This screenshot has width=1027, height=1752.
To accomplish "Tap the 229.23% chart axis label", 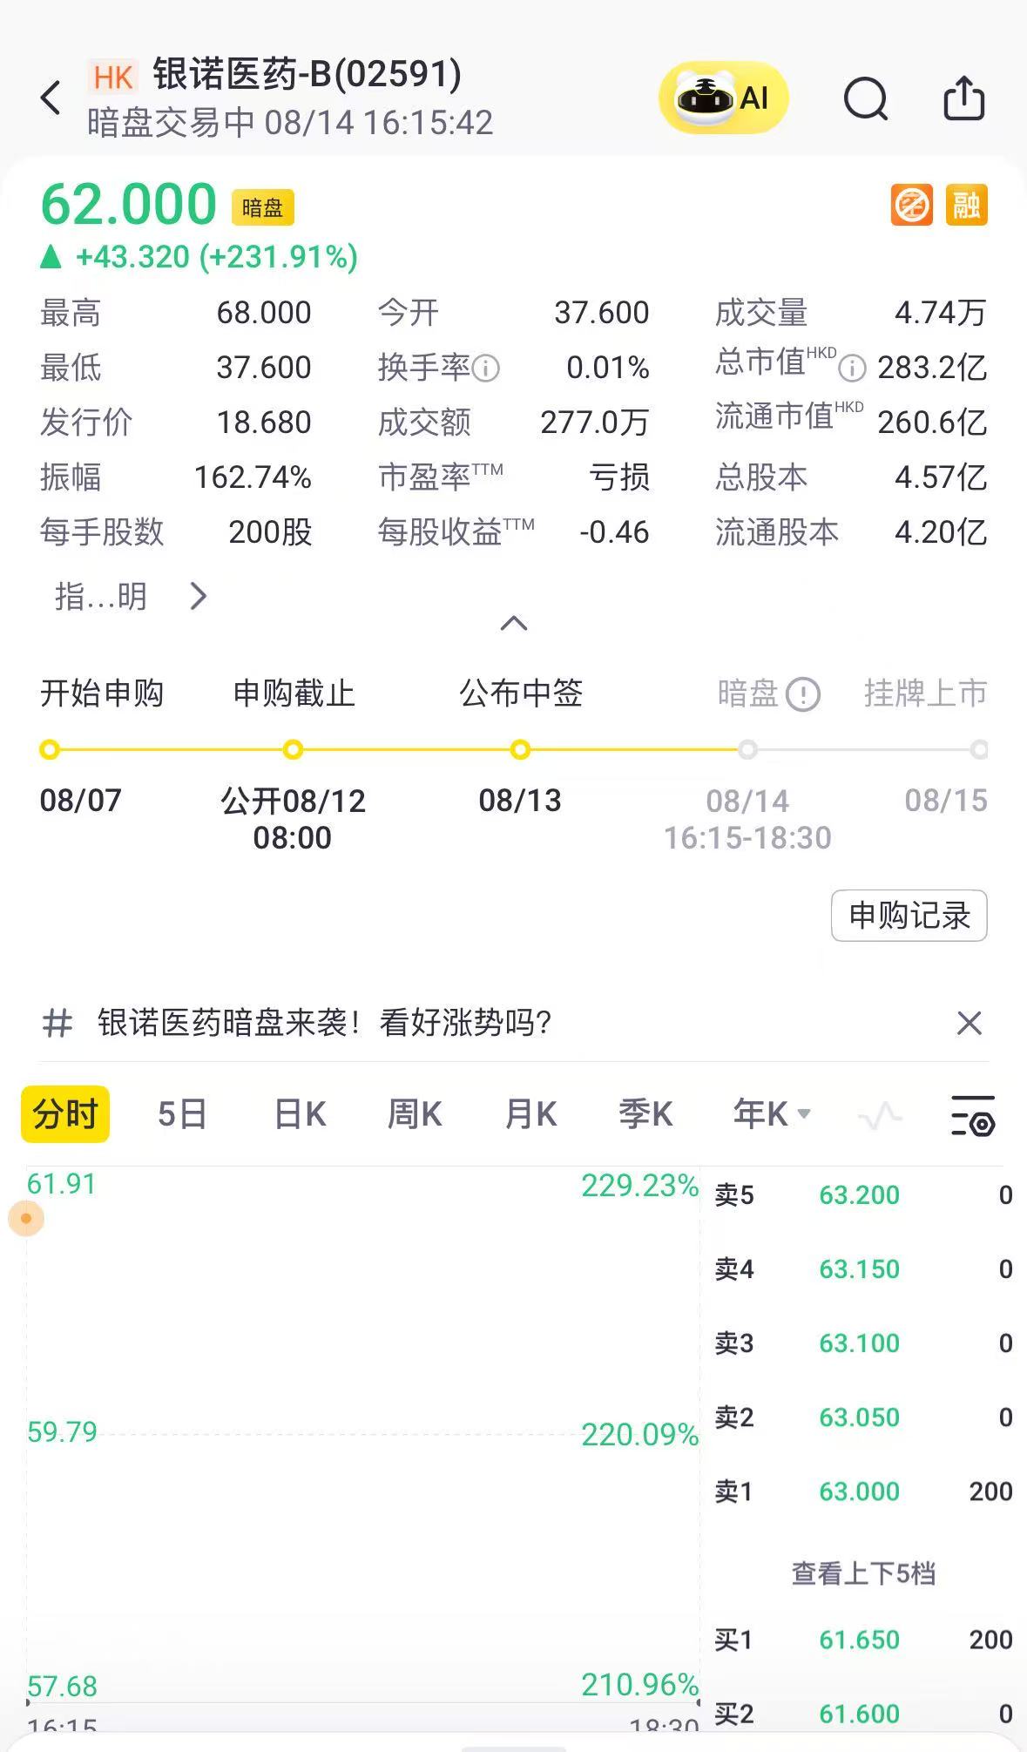I will [640, 1186].
